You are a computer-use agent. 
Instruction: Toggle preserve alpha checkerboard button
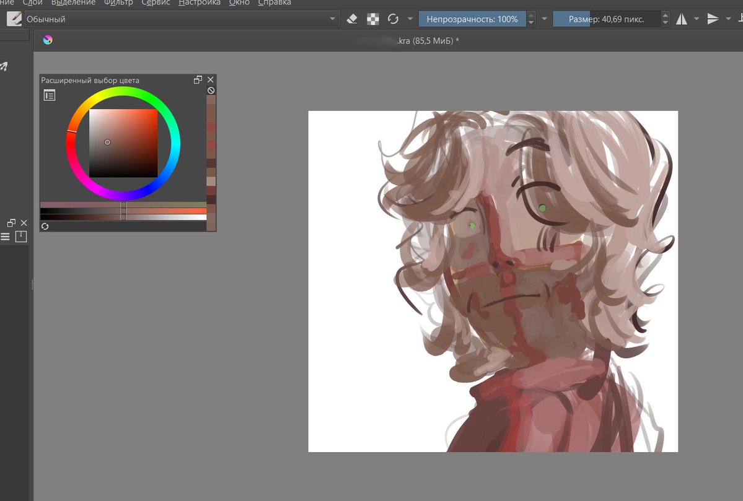[x=373, y=19]
